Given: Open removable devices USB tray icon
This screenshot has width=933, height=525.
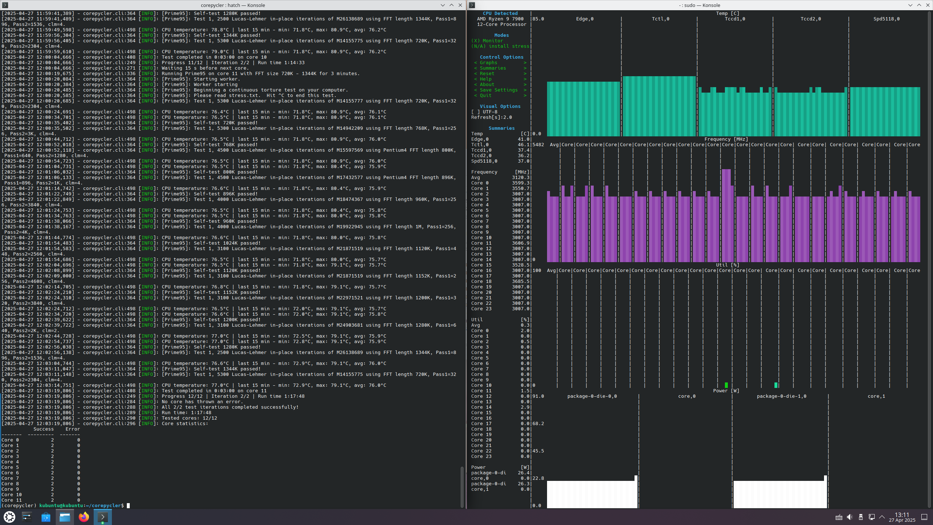Looking at the screenshot, I should [x=860, y=517].
